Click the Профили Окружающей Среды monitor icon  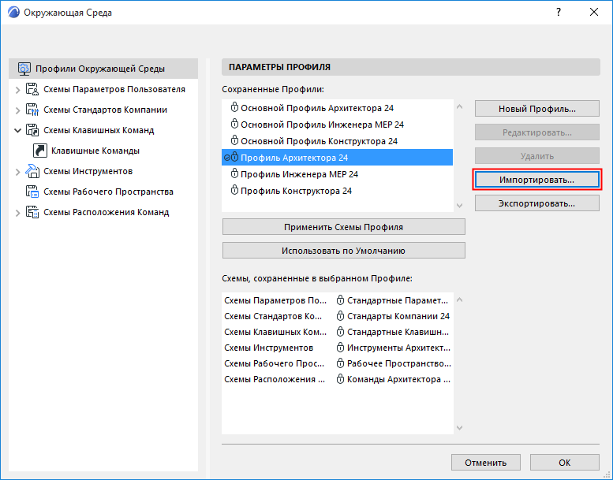pos(24,69)
